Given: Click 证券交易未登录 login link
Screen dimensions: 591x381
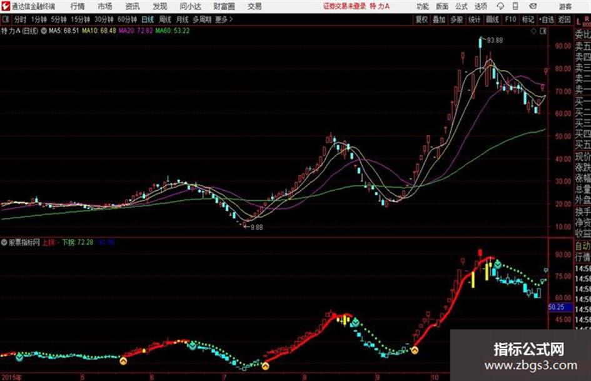Looking at the screenshot, I should pos(345,6).
